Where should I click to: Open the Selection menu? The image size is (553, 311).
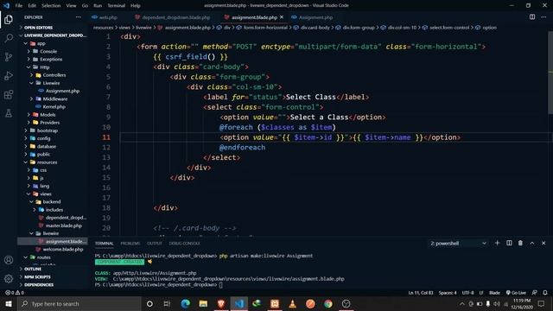pos(51,6)
